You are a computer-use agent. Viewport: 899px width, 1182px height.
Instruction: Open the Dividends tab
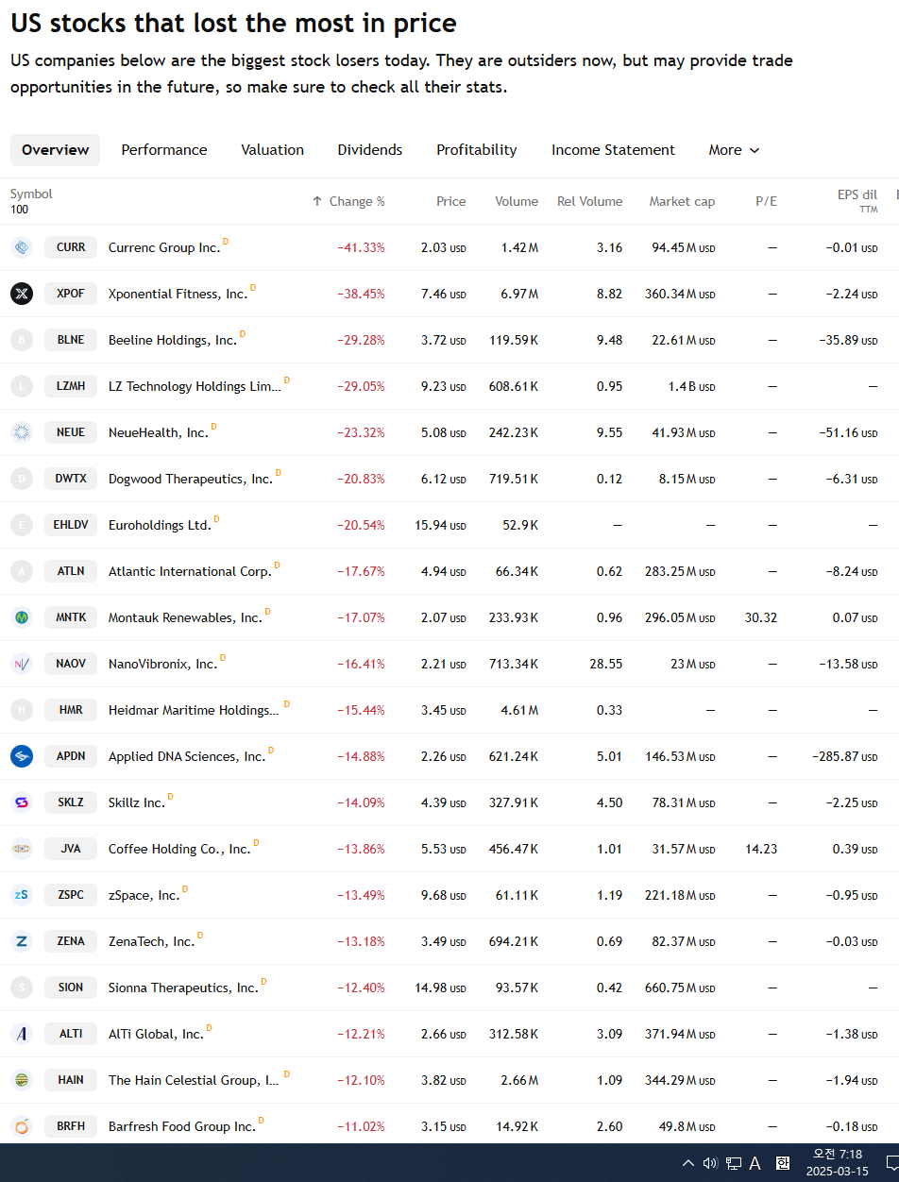coord(370,150)
